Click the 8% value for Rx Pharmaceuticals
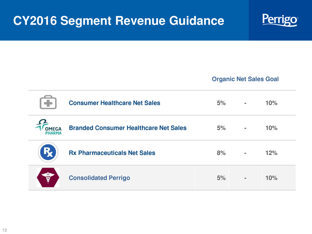312x234 pixels. pos(221,153)
